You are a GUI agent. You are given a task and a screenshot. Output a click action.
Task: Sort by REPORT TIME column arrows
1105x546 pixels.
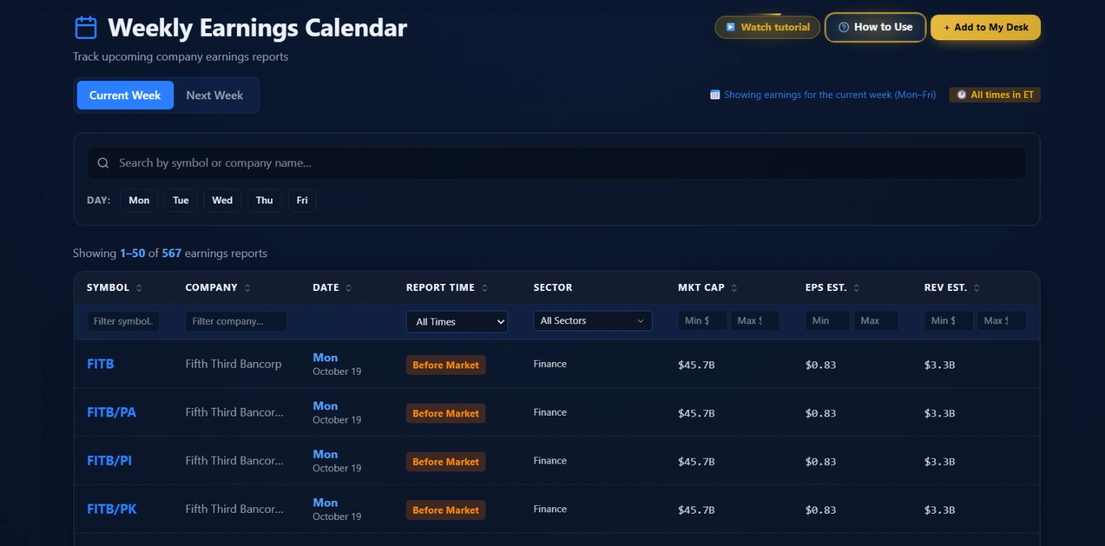(x=485, y=288)
